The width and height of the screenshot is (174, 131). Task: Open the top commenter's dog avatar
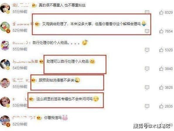pyautogui.click(x=5, y=8)
